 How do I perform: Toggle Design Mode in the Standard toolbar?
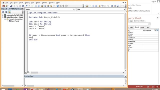pos(42,6)
